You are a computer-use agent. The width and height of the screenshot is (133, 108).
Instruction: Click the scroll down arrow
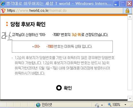tap(130, 98)
